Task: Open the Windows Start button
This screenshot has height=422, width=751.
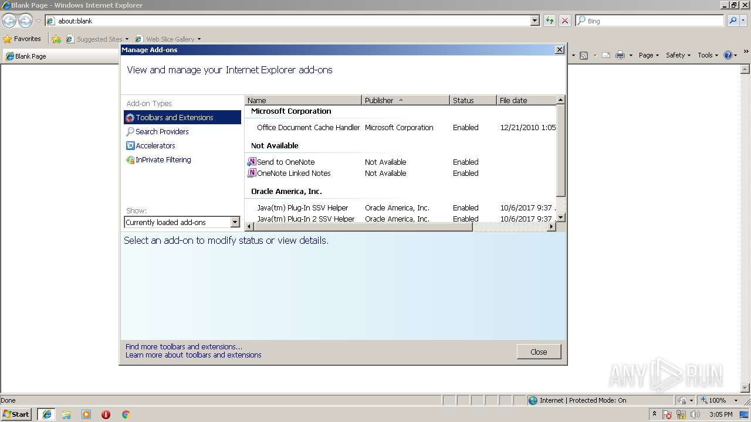Action: click(x=16, y=414)
